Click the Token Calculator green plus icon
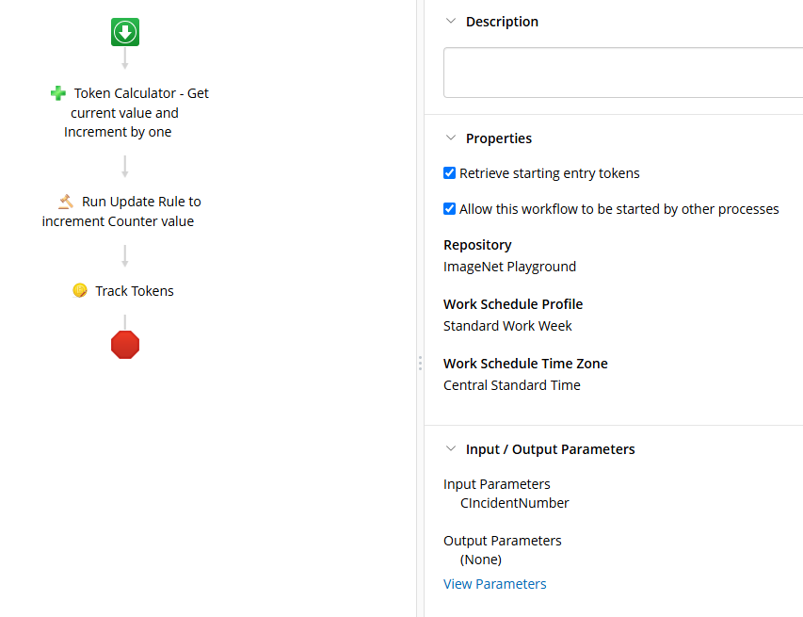Viewport: 803px width, 617px height. pyautogui.click(x=57, y=93)
